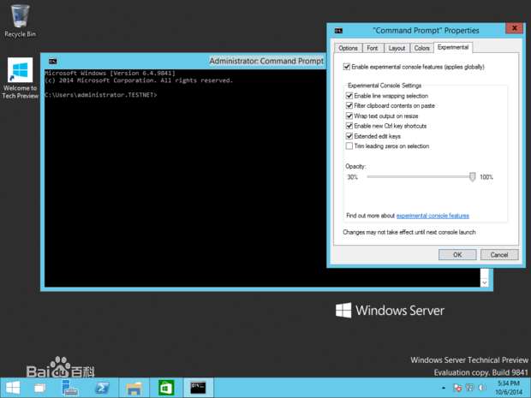Open Welcome to Tech Preview shortcut
Screen dimensions: 531x398
(20, 78)
